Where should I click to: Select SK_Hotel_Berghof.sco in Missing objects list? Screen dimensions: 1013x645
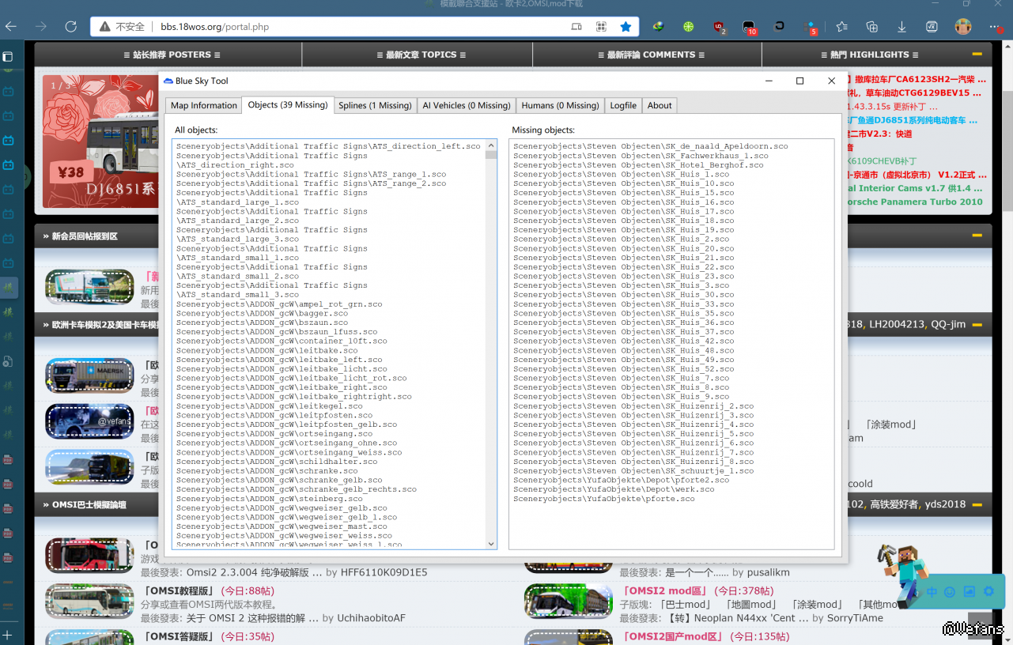[637, 165]
